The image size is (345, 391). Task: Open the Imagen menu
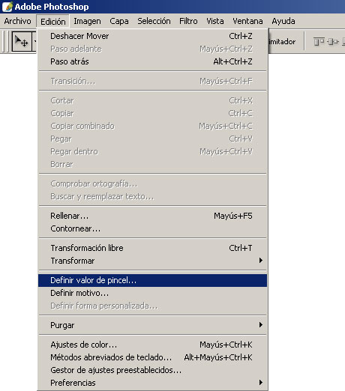click(x=87, y=21)
